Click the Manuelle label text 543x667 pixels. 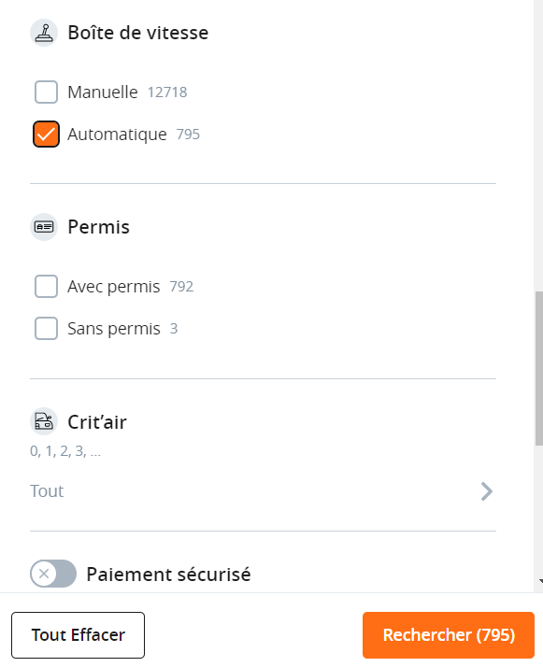point(103,92)
